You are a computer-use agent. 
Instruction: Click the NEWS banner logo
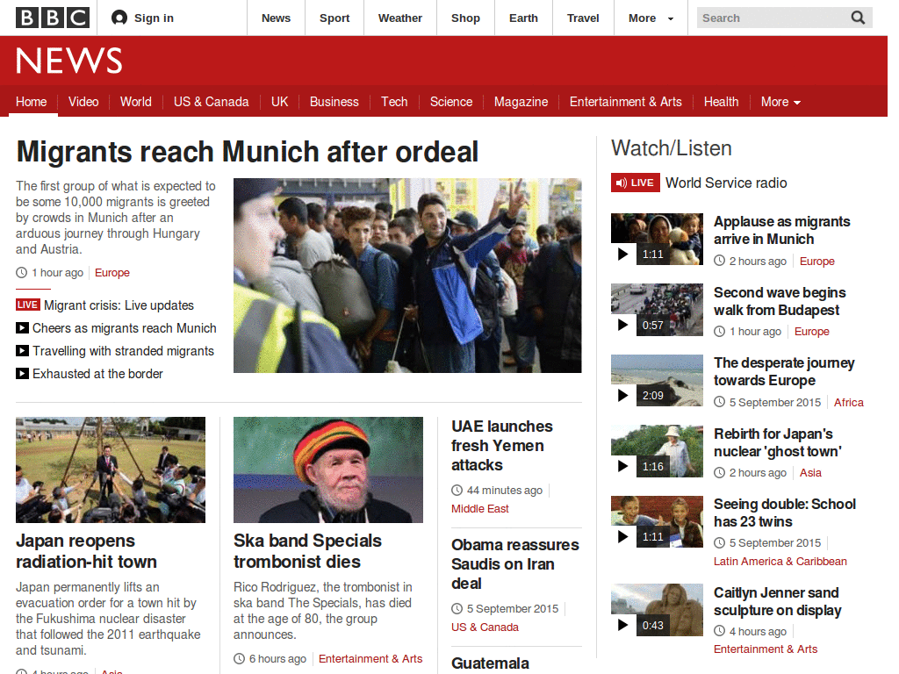pos(68,61)
